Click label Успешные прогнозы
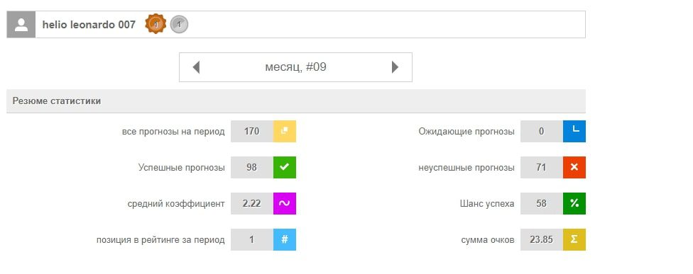This screenshot has width=693, height=274. [x=182, y=167]
